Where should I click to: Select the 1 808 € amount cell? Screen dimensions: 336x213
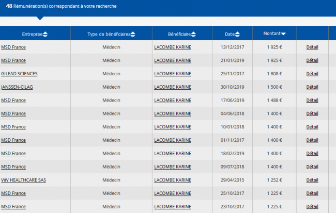point(274,74)
